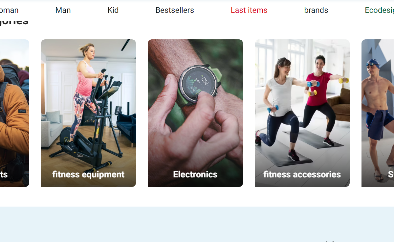Open the Man menu item

coord(63,10)
